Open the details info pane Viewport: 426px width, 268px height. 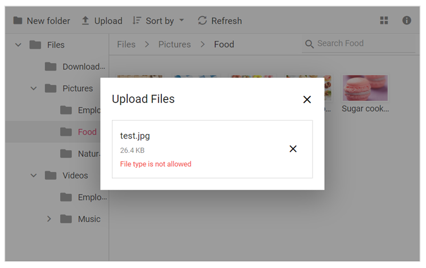[x=407, y=21]
